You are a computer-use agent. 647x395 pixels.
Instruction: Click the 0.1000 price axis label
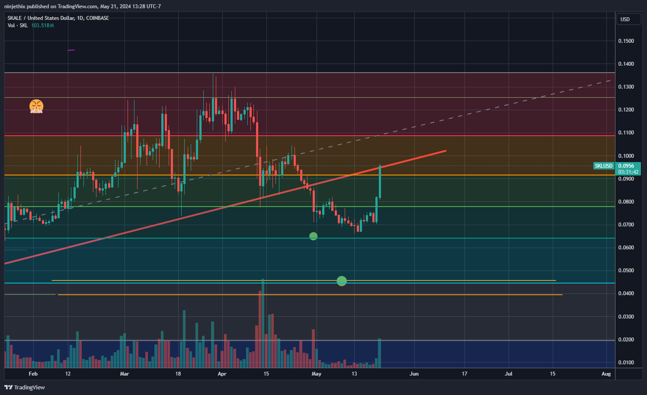pos(626,156)
